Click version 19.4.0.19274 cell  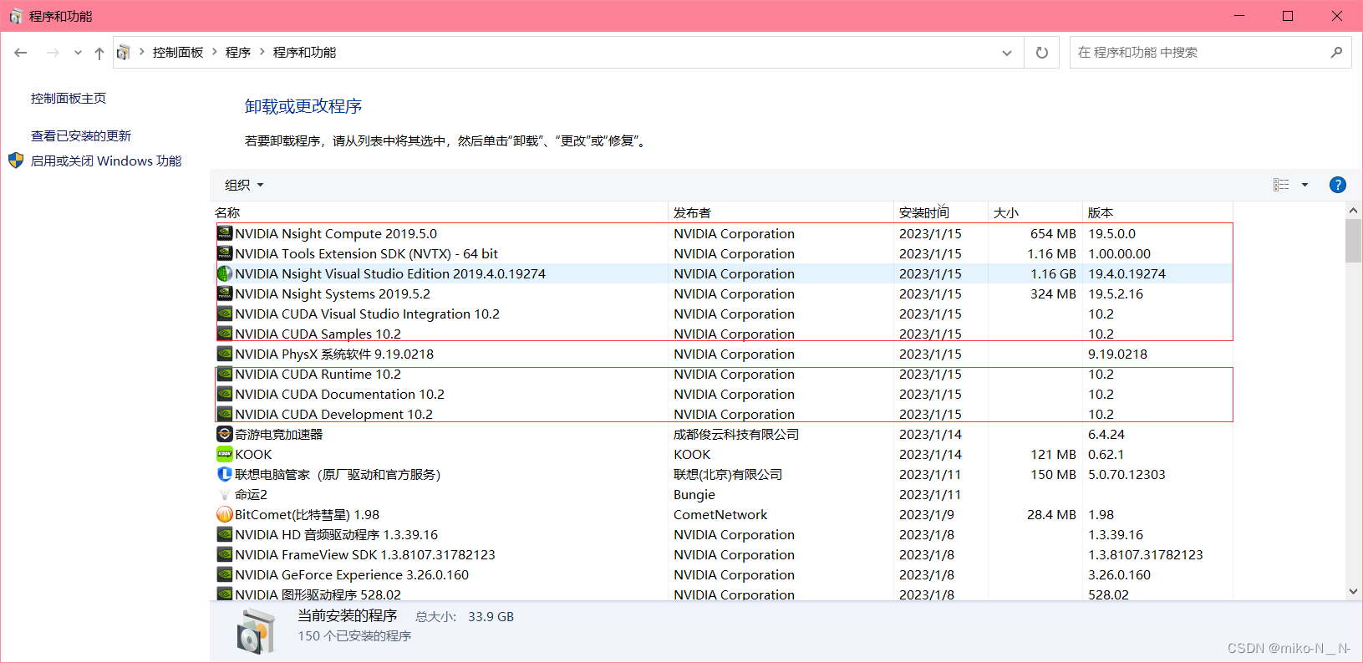coord(1127,274)
